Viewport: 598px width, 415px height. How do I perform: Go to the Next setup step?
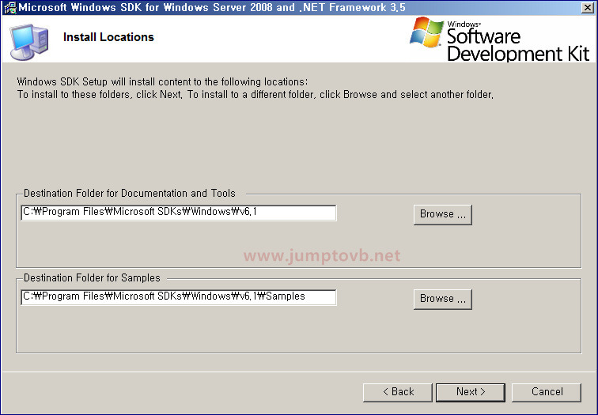[x=471, y=392]
